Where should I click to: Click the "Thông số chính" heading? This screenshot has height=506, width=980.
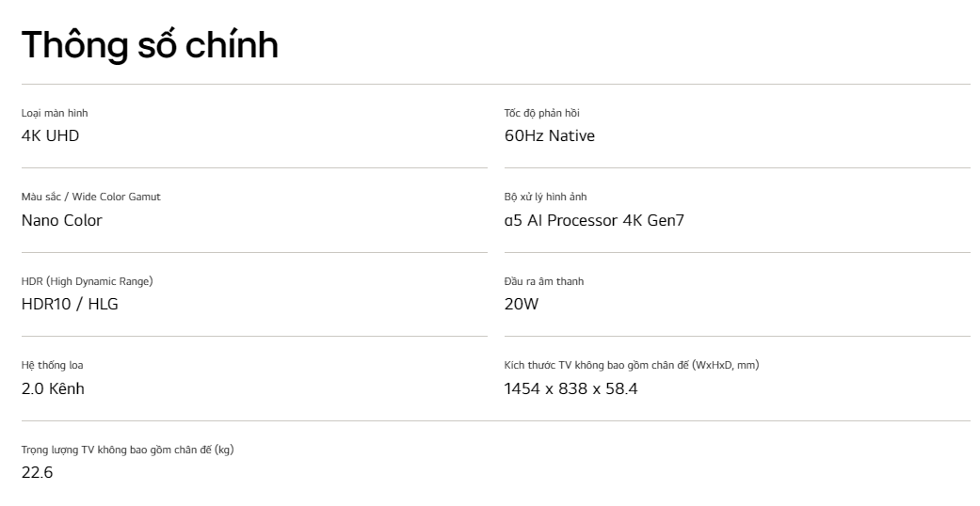pos(150,44)
